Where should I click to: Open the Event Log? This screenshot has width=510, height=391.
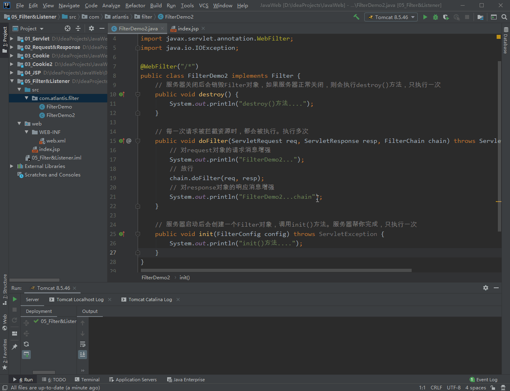pos(483,380)
